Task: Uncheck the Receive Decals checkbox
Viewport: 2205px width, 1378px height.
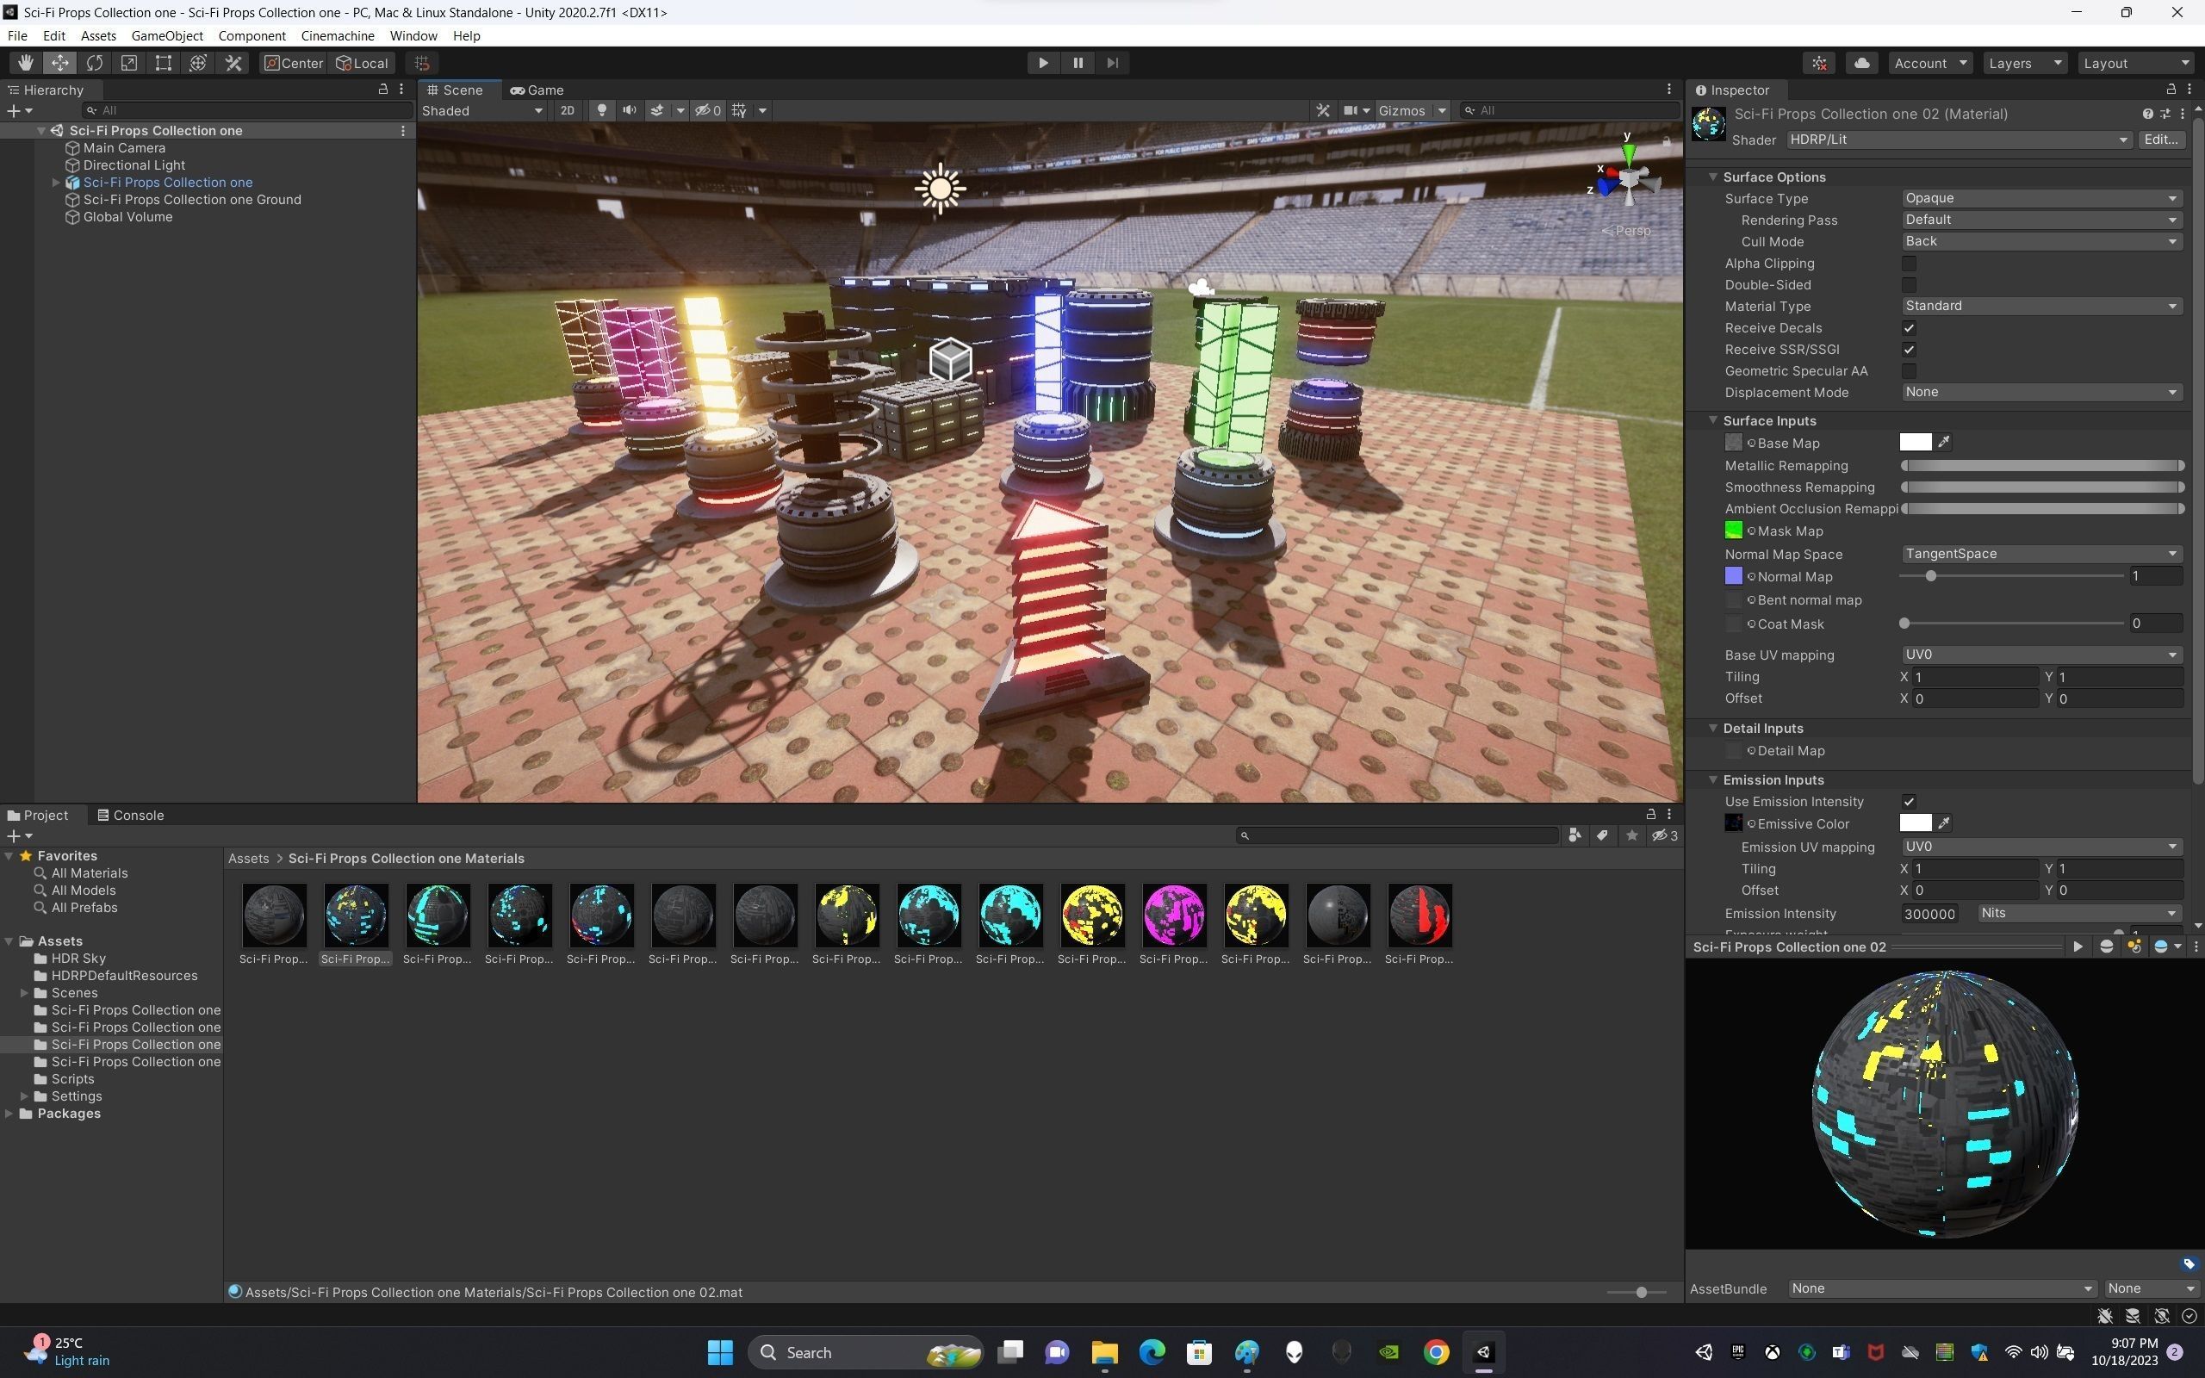Action: tap(1909, 328)
